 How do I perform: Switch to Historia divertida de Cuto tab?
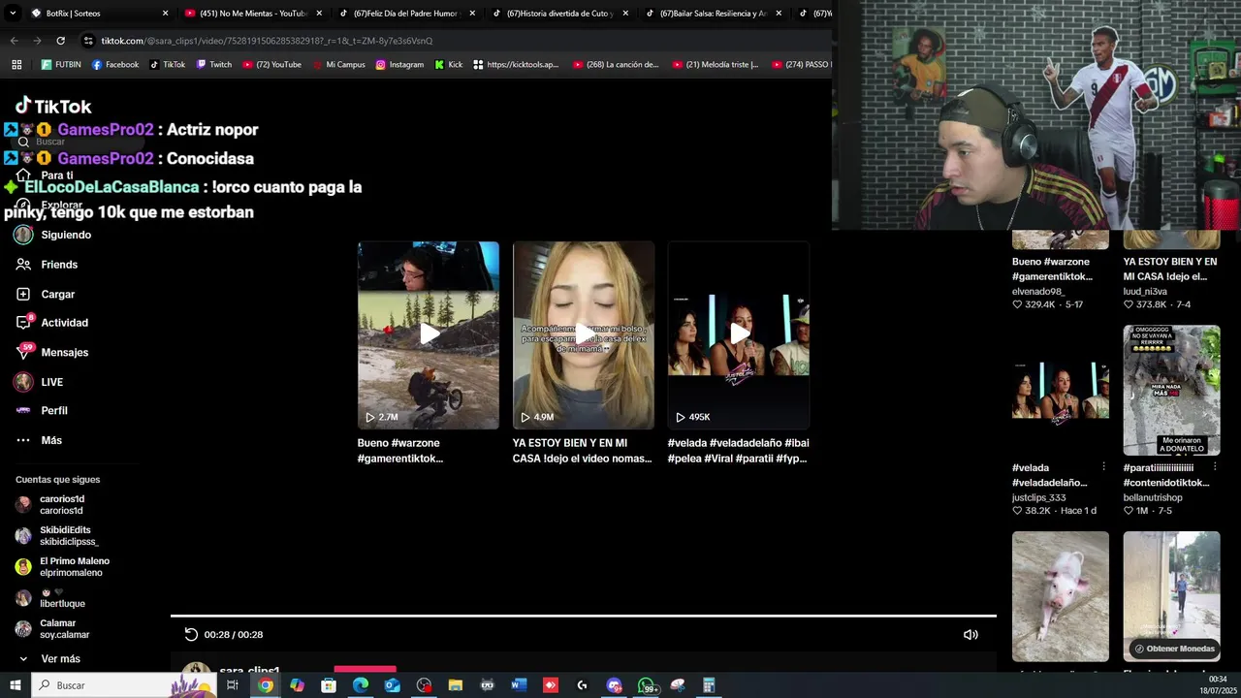[560, 14]
